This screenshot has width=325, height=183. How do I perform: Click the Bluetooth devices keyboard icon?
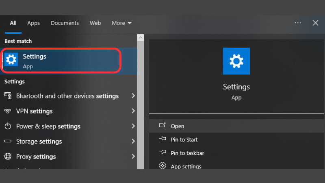point(8,96)
